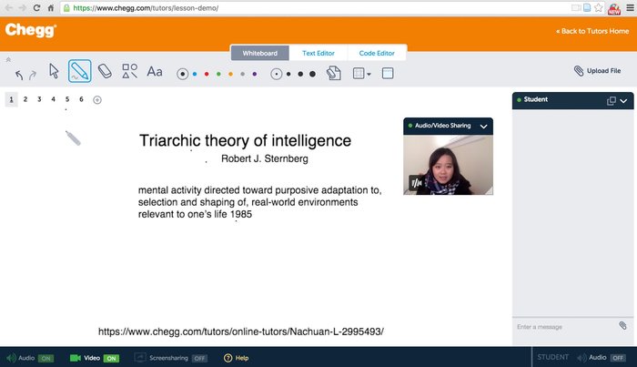Switch to the Code Editor tab
This screenshot has width=637, height=367.
click(377, 53)
